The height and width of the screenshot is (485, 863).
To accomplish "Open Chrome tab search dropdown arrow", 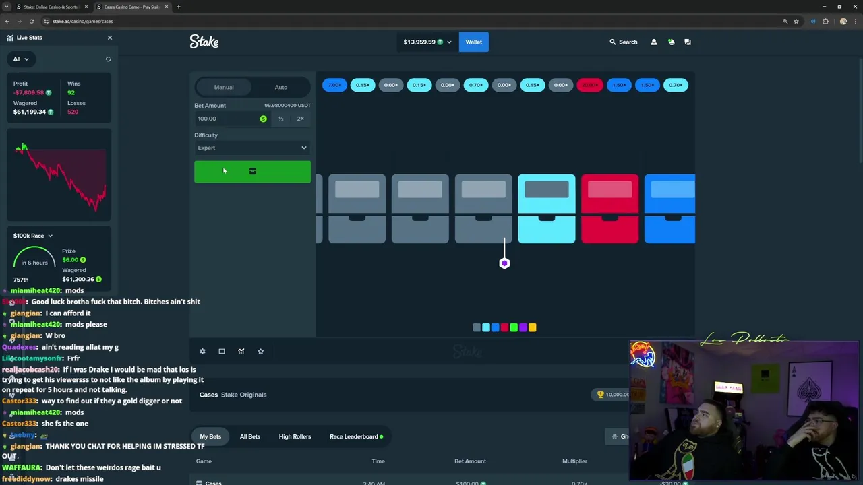I will 7,7.
